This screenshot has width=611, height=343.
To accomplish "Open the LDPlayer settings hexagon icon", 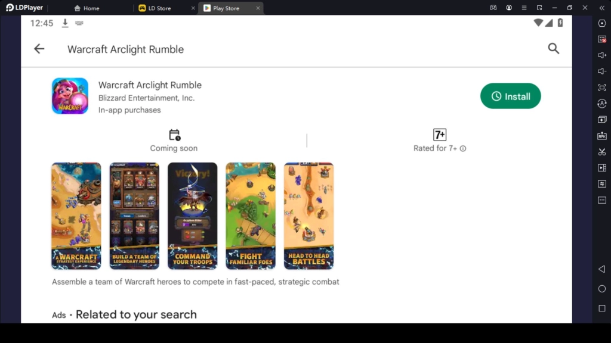I will [x=601, y=23].
